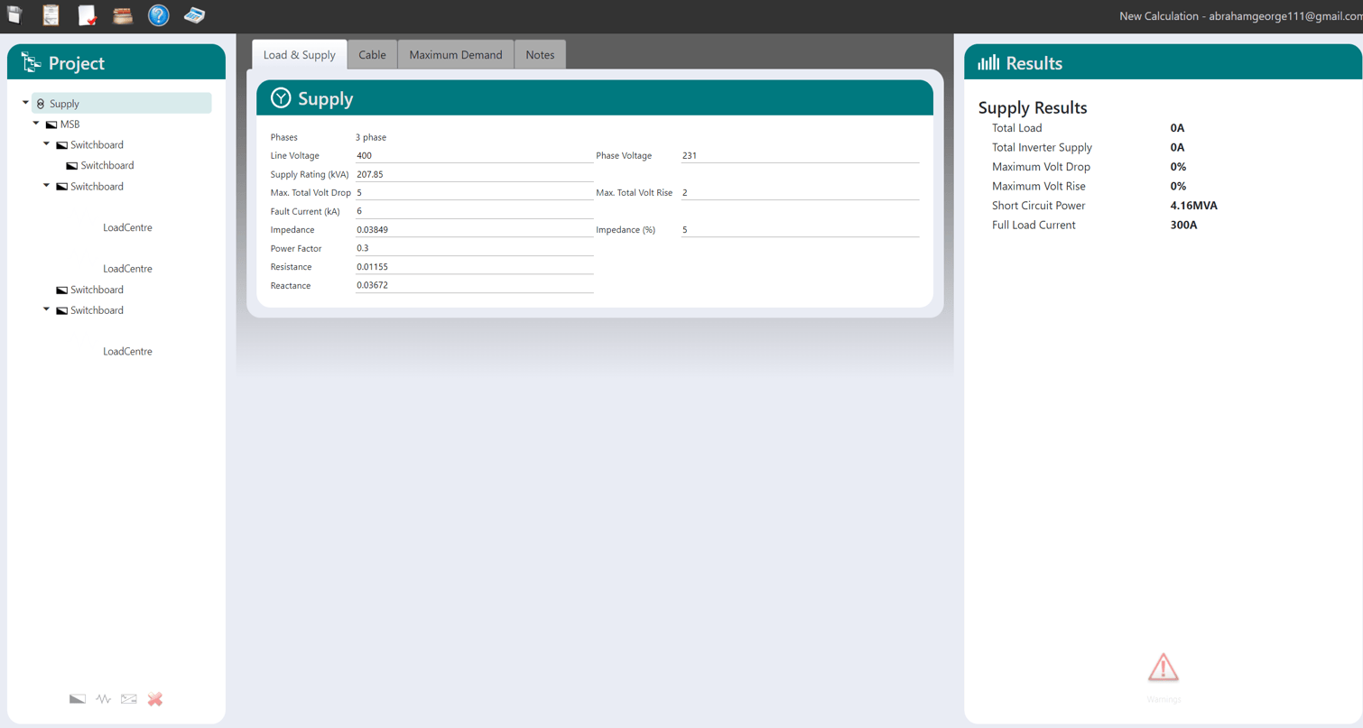
Task: Open the report clipboard icon
Action: click(51, 14)
